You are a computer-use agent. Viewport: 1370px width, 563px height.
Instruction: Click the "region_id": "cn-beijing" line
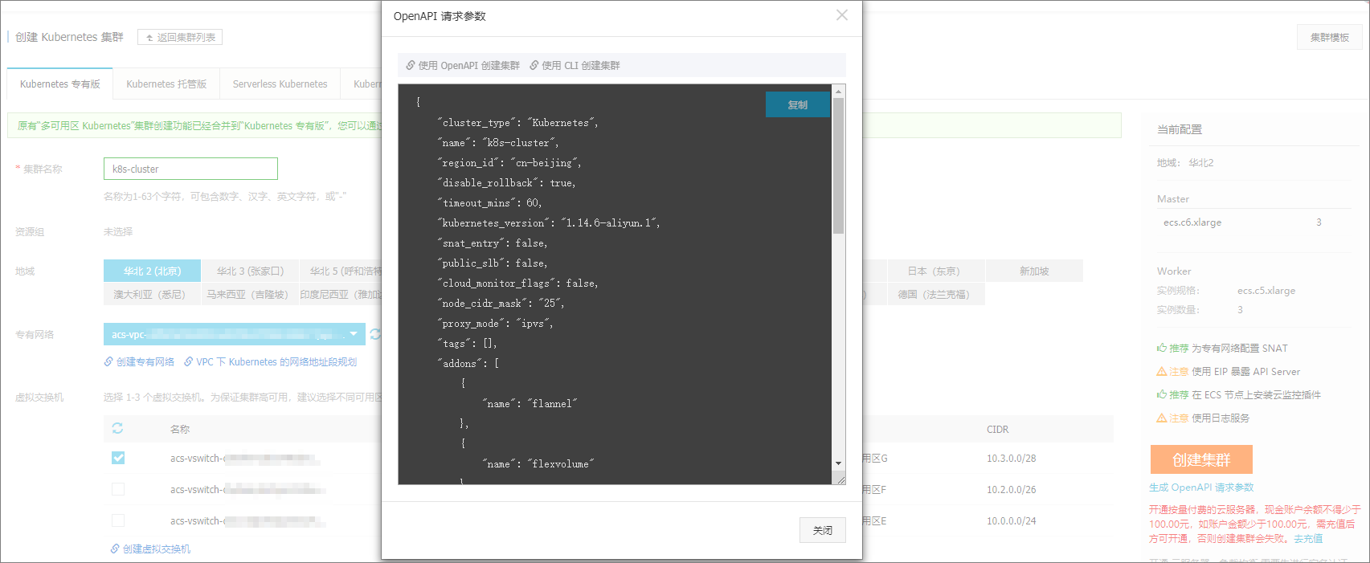pos(509,163)
